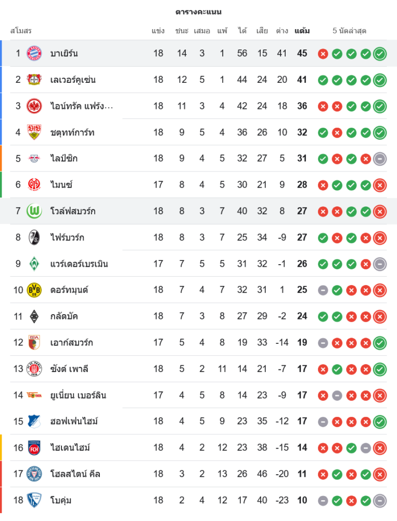Screen dimensions: 397x521
Task: Open the Heidenheim FCH crest
Action: [x=34, y=448]
